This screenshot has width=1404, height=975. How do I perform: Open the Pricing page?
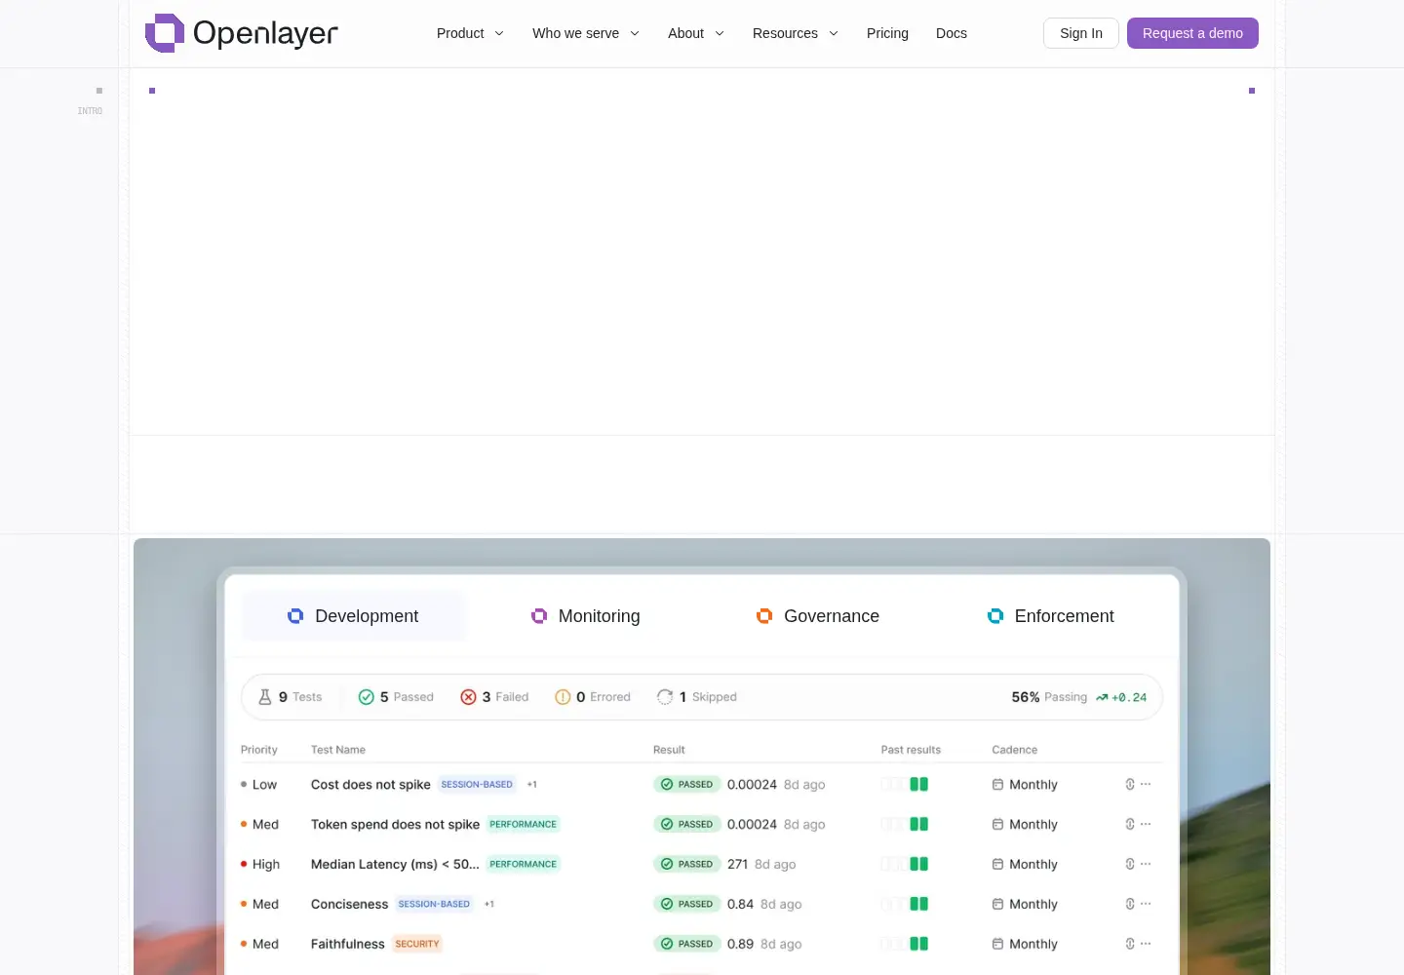[x=887, y=33]
